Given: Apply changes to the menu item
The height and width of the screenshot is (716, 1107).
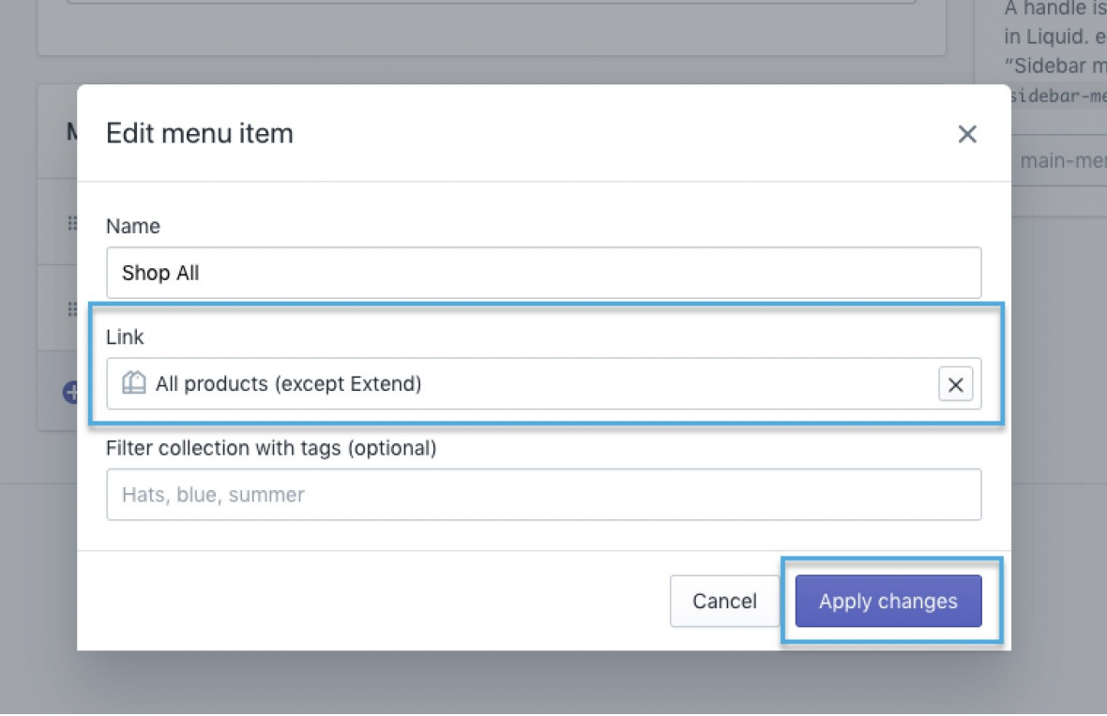Looking at the screenshot, I should [x=888, y=601].
